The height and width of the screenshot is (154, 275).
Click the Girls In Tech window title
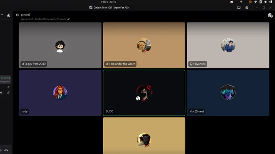click(x=111, y=8)
